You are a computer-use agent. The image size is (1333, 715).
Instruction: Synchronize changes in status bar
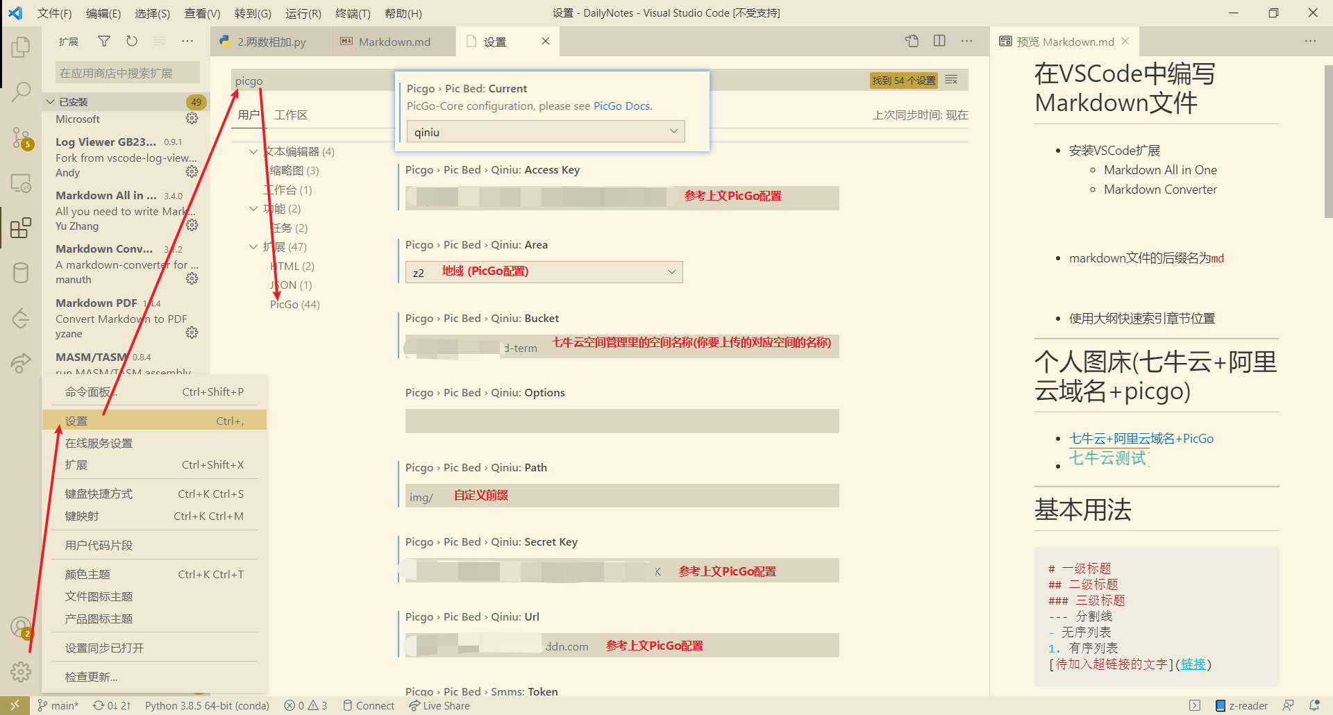(x=112, y=706)
